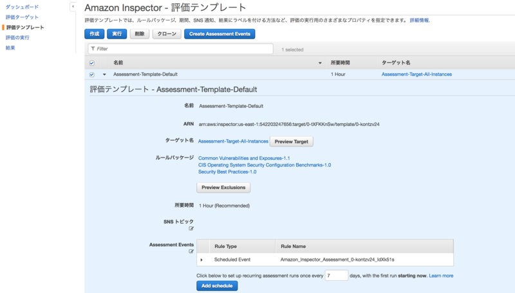The image size is (515, 293).
Task: Click the SNS topic edit pencil icon
Action: tap(191, 229)
